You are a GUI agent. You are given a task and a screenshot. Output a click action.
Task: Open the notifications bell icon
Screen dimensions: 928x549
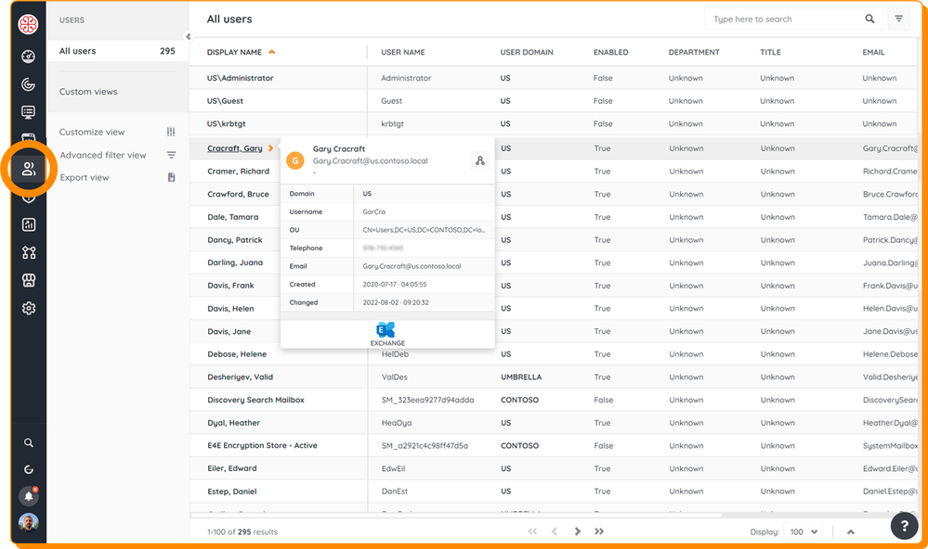pos(29,496)
